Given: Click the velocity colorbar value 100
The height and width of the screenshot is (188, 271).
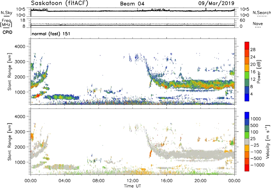Looking at the screenshot, I should [x=254, y=132].
